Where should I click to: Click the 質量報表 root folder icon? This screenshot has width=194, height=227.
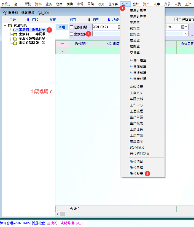click(10, 25)
